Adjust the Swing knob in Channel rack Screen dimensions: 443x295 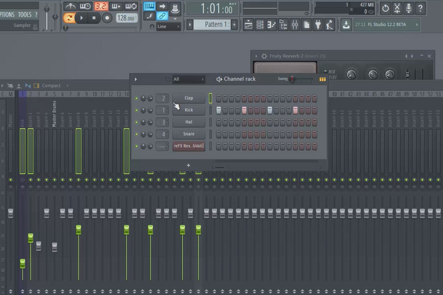click(x=292, y=79)
